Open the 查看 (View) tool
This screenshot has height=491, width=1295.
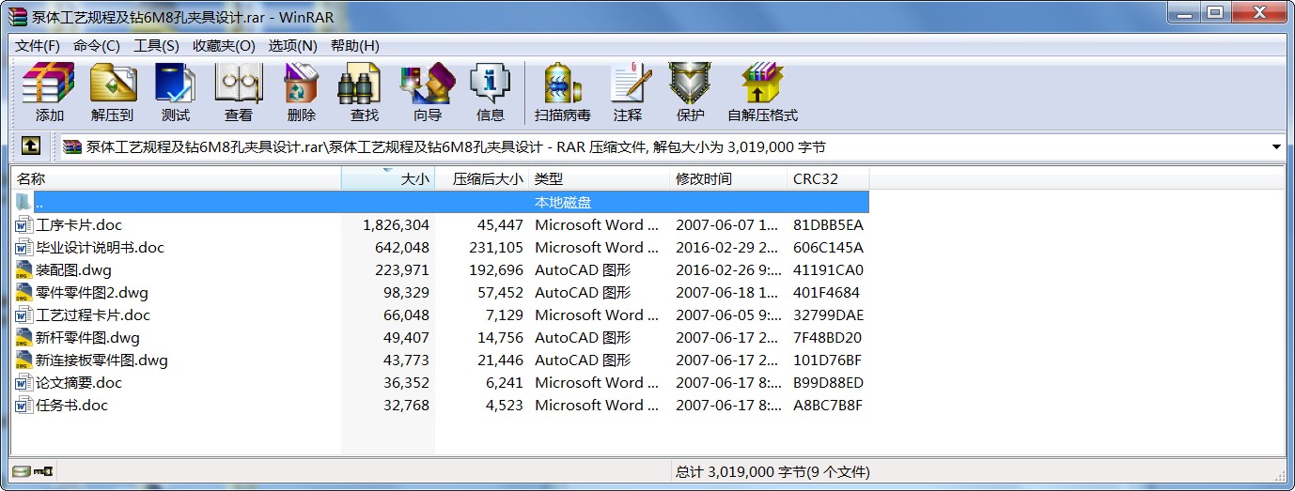pyautogui.click(x=239, y=91)
